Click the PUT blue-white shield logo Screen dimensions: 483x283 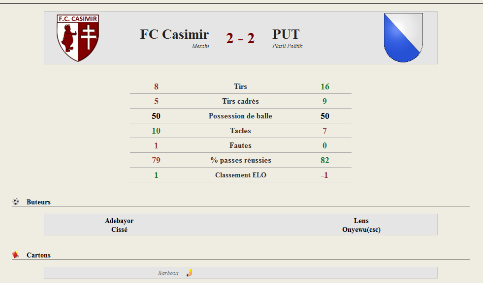[403, 38]
